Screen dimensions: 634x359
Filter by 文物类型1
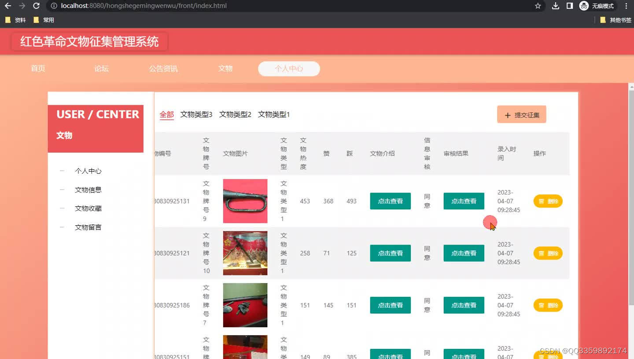(274, 114)
